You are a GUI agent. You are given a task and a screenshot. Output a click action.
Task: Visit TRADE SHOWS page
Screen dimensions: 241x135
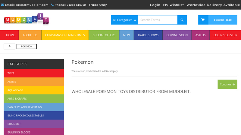pos(148,35)
